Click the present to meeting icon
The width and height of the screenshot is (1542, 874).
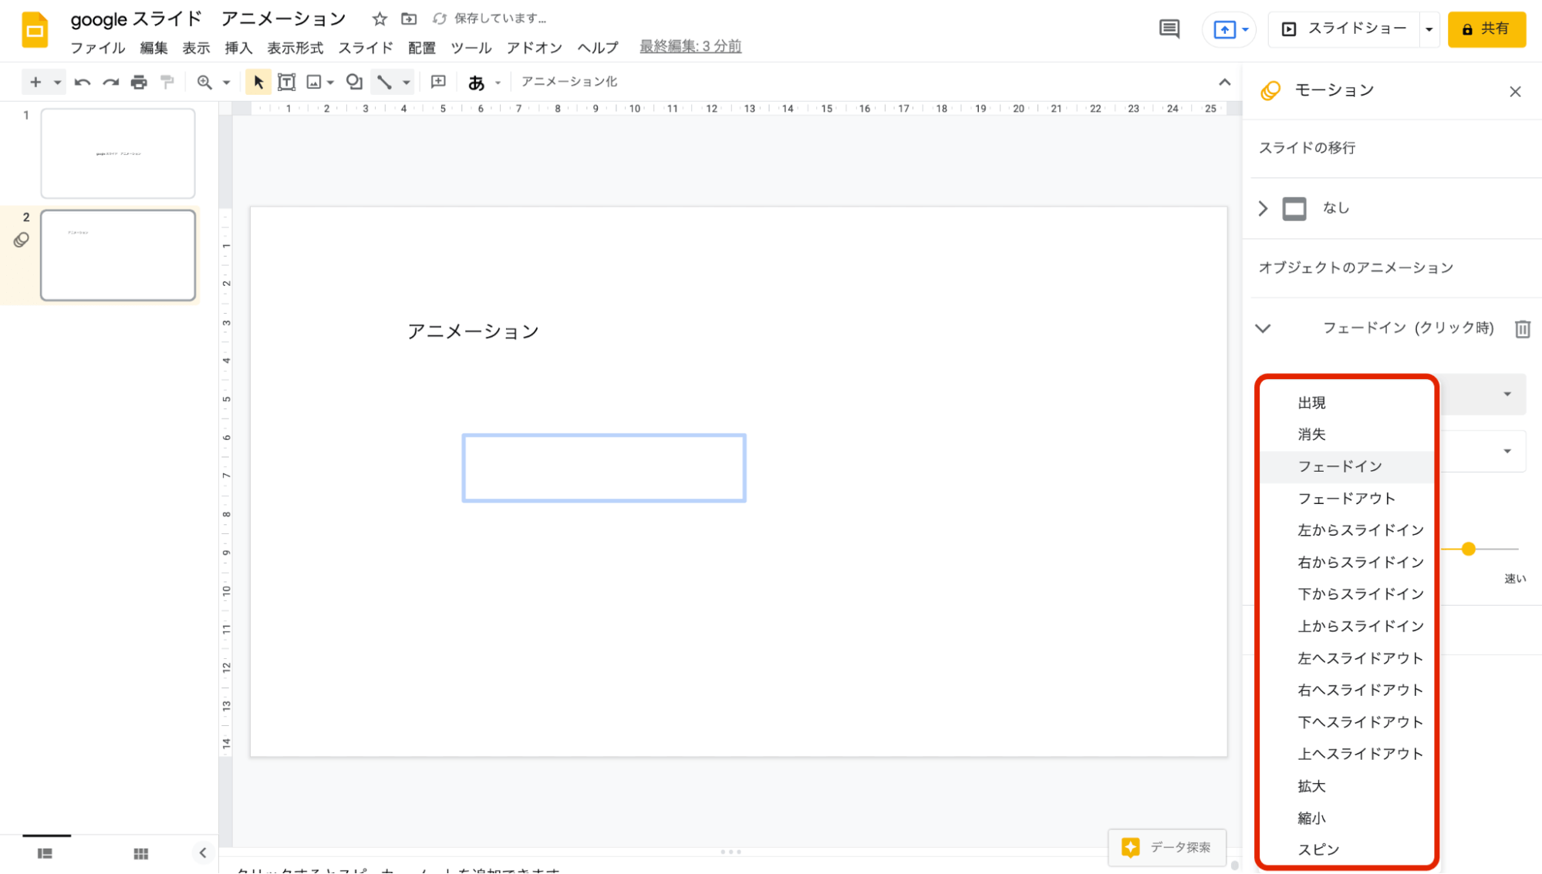click(1224, 29)
